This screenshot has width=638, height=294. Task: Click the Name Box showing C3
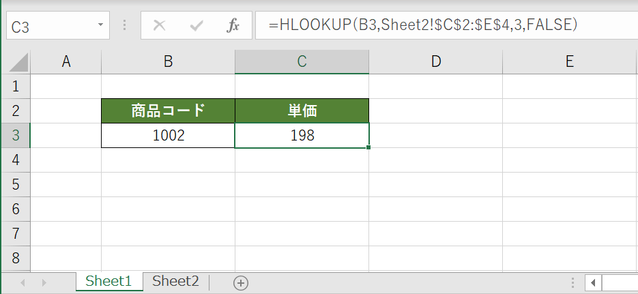coord(51,27)
